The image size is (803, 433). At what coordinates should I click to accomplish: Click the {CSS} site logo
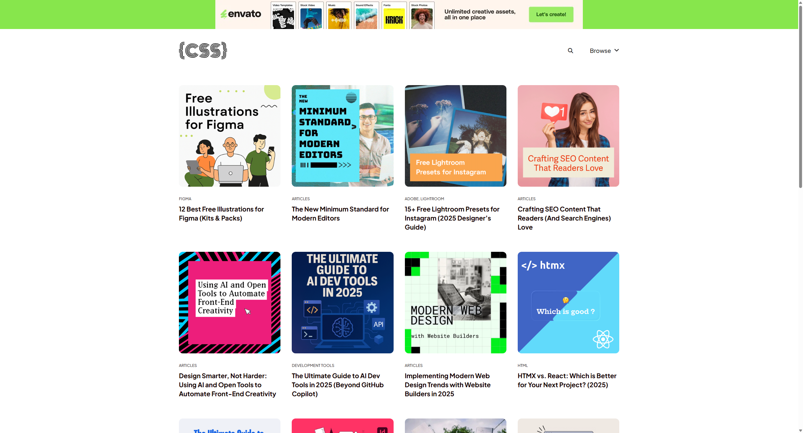[203, 51]
